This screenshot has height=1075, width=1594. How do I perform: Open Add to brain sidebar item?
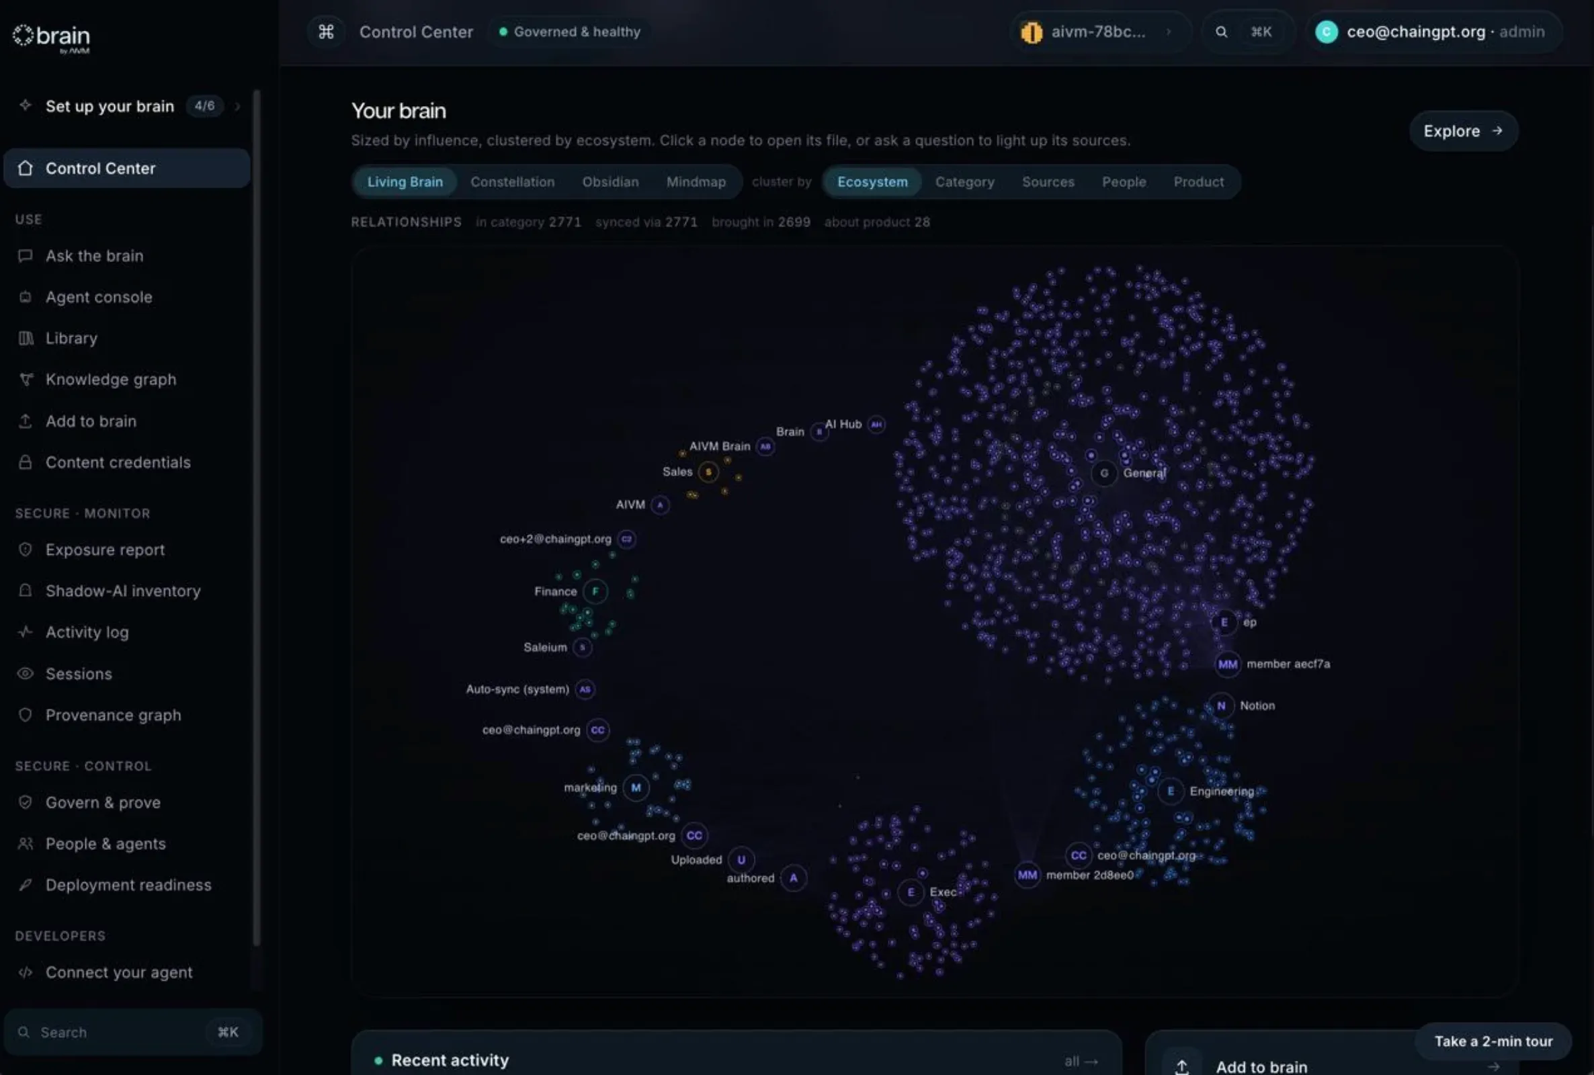click(x=127, y=421)
